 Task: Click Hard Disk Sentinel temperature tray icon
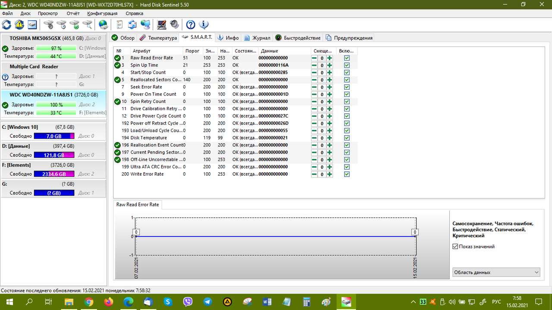(x=423, y=302)
